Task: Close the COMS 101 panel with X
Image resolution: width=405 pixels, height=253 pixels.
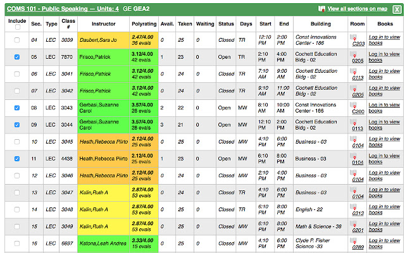Action: [x=397, y=9]
